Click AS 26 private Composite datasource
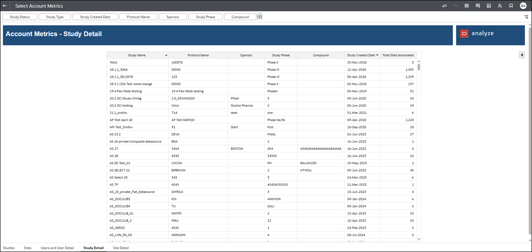 [x=135, y=141]
